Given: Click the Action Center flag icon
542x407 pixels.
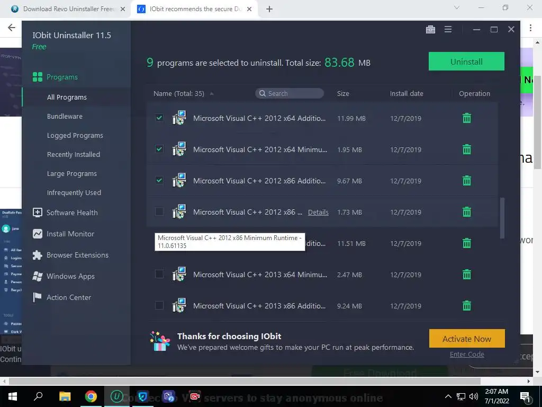Looking at the screenshot, I should pos(37,297).
